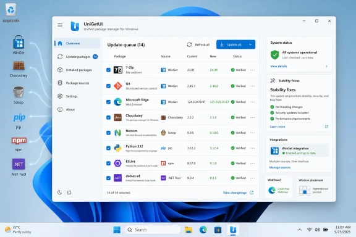Expand System status details chevron

pos(326,66)
